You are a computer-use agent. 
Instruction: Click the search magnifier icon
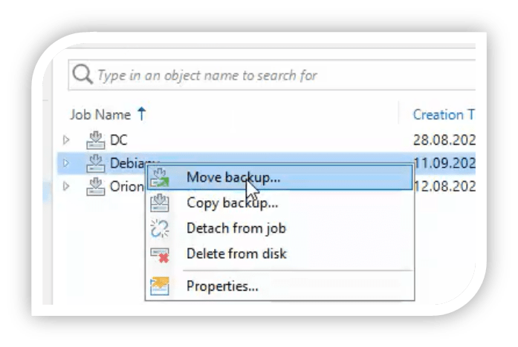82,75
